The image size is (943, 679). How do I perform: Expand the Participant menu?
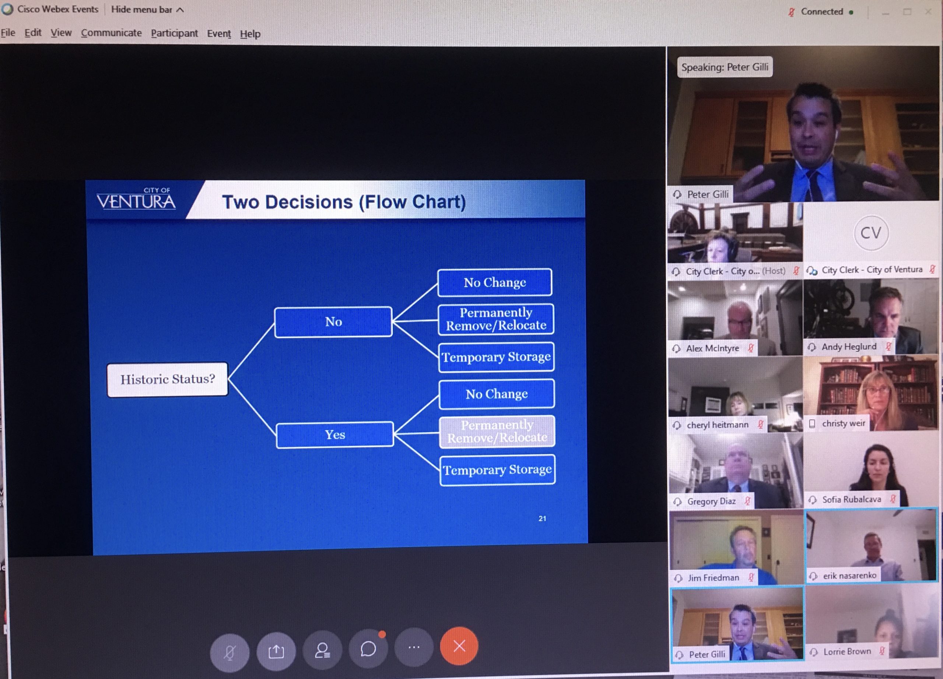point(174,33)
